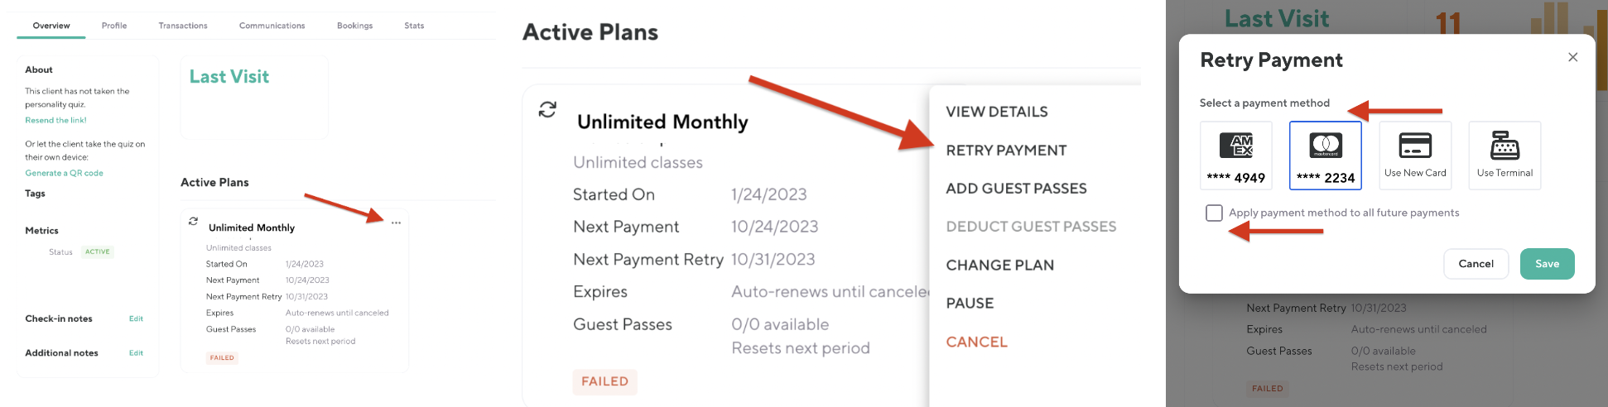Viewport: 1608px width, 407px height.
Task: Choose the Use Terminal option
Action: (x=1504, y=156)
